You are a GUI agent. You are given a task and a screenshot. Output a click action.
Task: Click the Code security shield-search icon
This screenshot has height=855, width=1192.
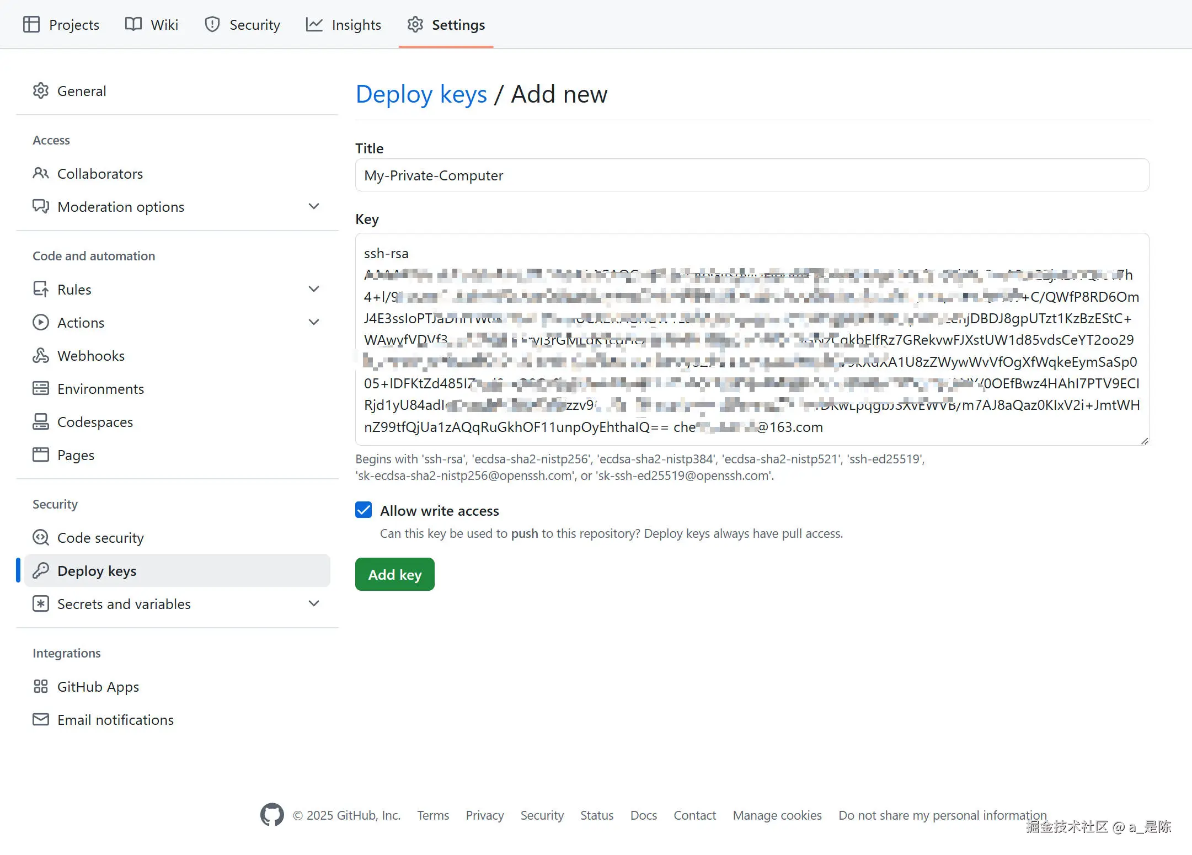[x=41, y=538]
